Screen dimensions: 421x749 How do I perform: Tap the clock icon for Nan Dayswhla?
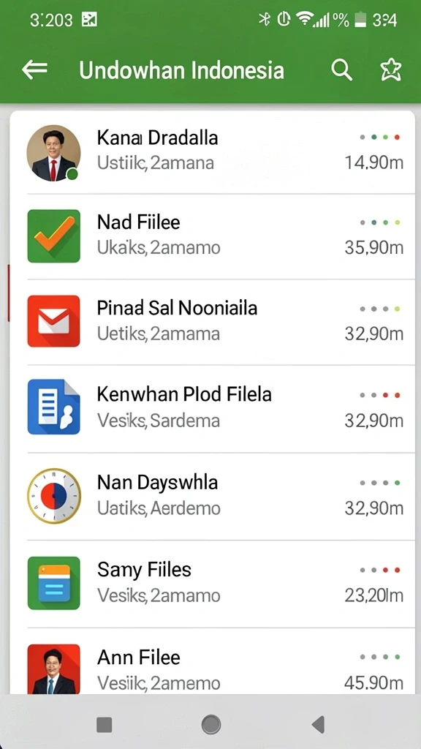(53, 496)
